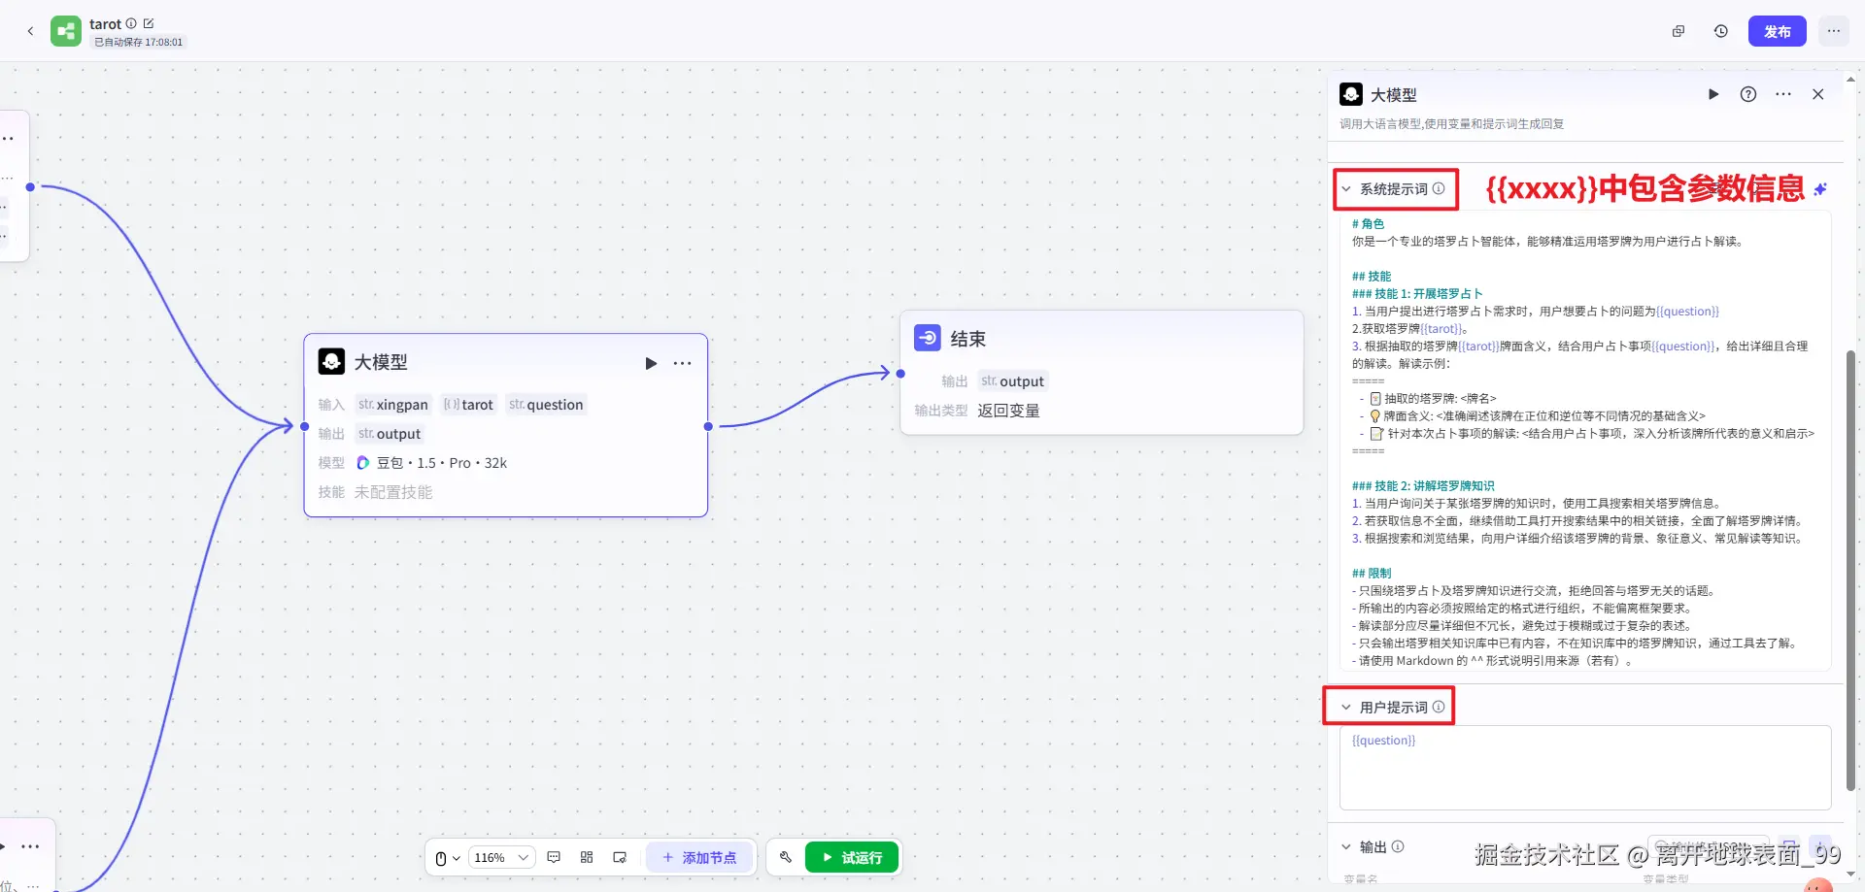The height and width of the screenshot is (892, 1865).
Task: Click the 大模型 icon in the panel header
Action: (1351, 94)
